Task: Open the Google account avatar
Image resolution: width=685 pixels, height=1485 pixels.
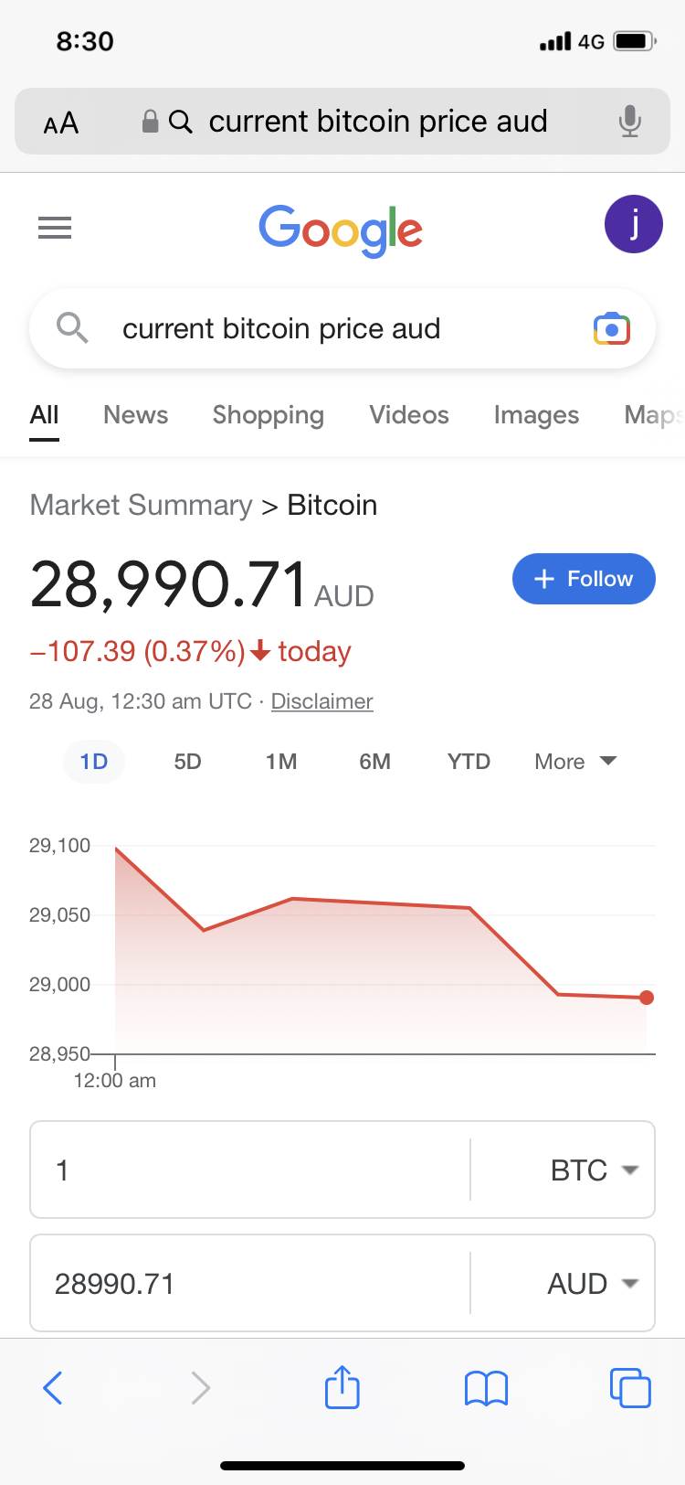Action: pyautogui.click(x=633, y=224)
